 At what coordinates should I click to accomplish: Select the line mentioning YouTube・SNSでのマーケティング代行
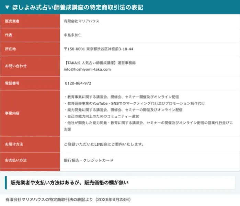click(134, 103)
